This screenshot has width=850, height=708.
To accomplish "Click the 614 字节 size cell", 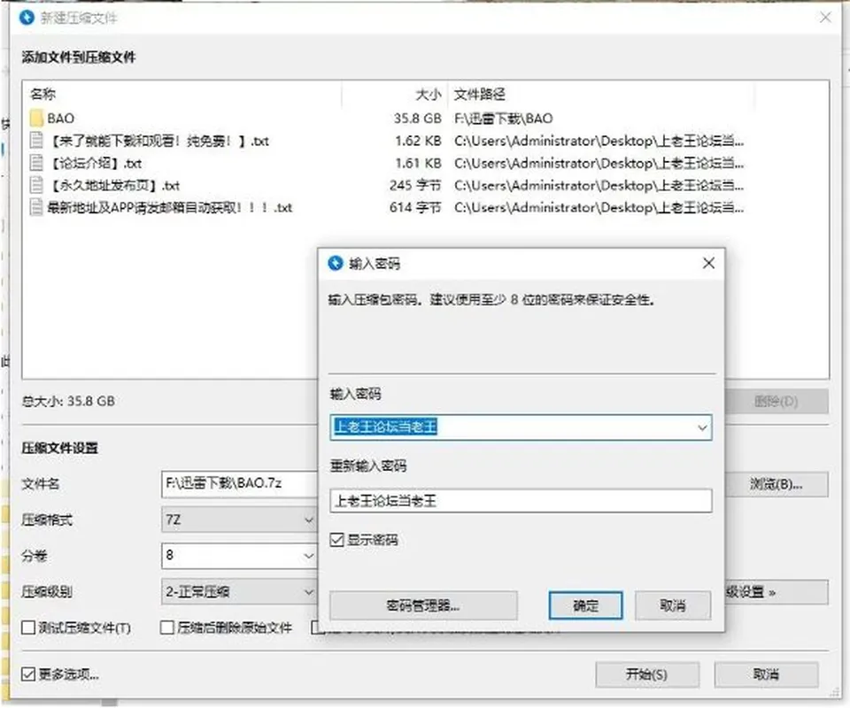I will point(415,207).
